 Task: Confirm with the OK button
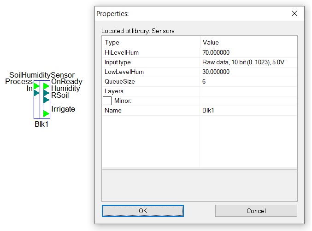143,211
